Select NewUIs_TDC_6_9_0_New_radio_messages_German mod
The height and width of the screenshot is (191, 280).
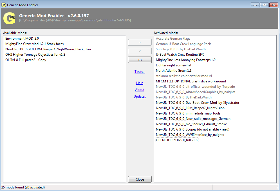pyautogui.click(x=193, y=119)
